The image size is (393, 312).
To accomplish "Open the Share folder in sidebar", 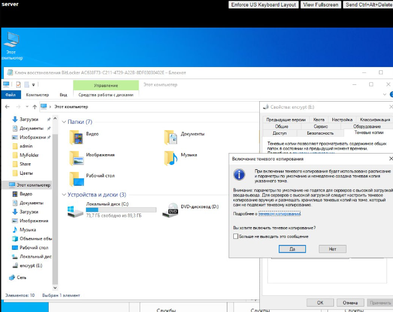I will pos(25,164).
